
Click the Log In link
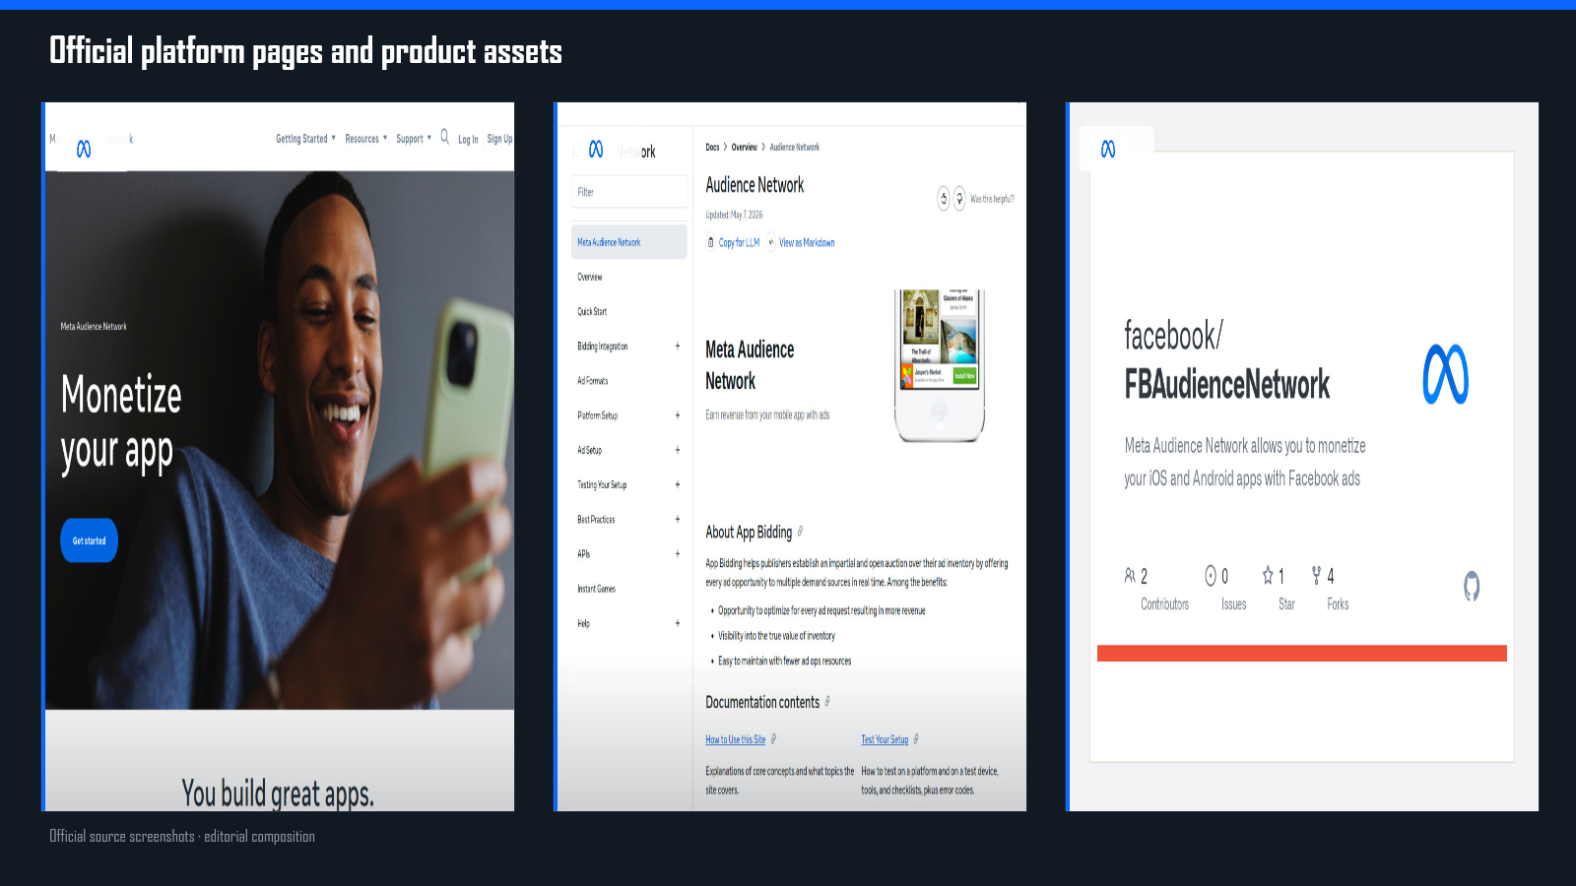(468, 140)
